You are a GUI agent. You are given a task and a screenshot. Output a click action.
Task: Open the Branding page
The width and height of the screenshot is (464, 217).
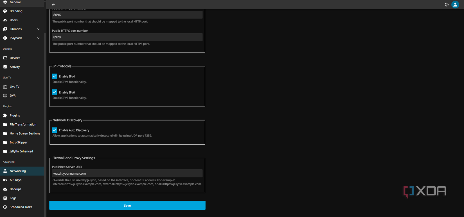point(22,11)
